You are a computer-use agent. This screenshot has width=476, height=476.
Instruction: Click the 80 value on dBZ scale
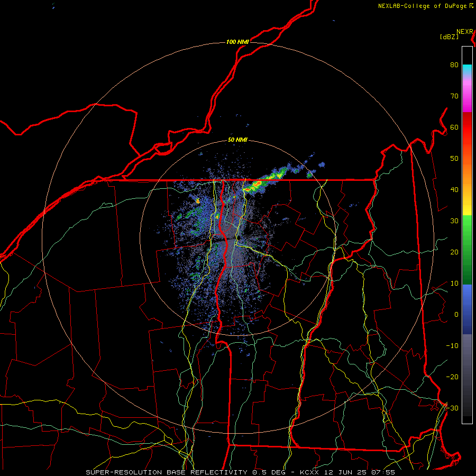pyautogui.click(x=454, y=65)
